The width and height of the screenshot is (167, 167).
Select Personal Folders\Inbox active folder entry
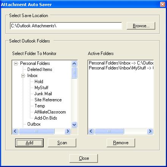pyautogui.click(x=121, y=63)
